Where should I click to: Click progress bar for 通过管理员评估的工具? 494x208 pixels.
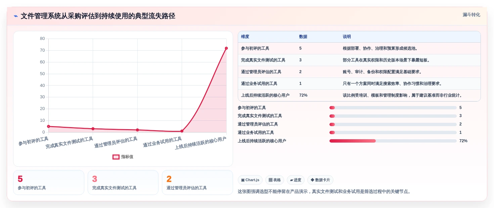(393, 124)
